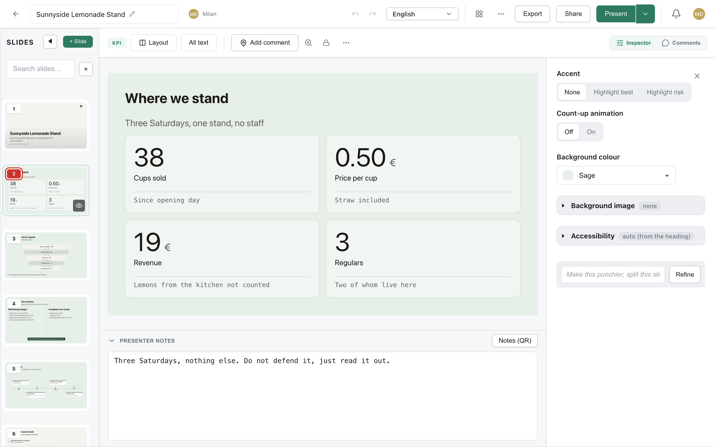Select slide 3 thumbnail

click(46, 255)
